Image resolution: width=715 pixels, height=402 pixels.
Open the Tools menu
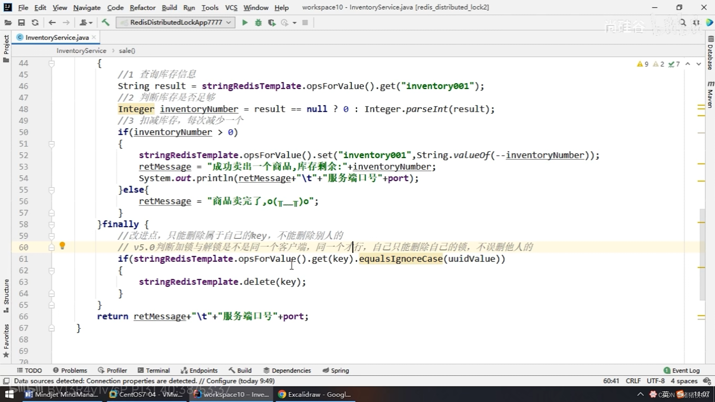point(210,7)
